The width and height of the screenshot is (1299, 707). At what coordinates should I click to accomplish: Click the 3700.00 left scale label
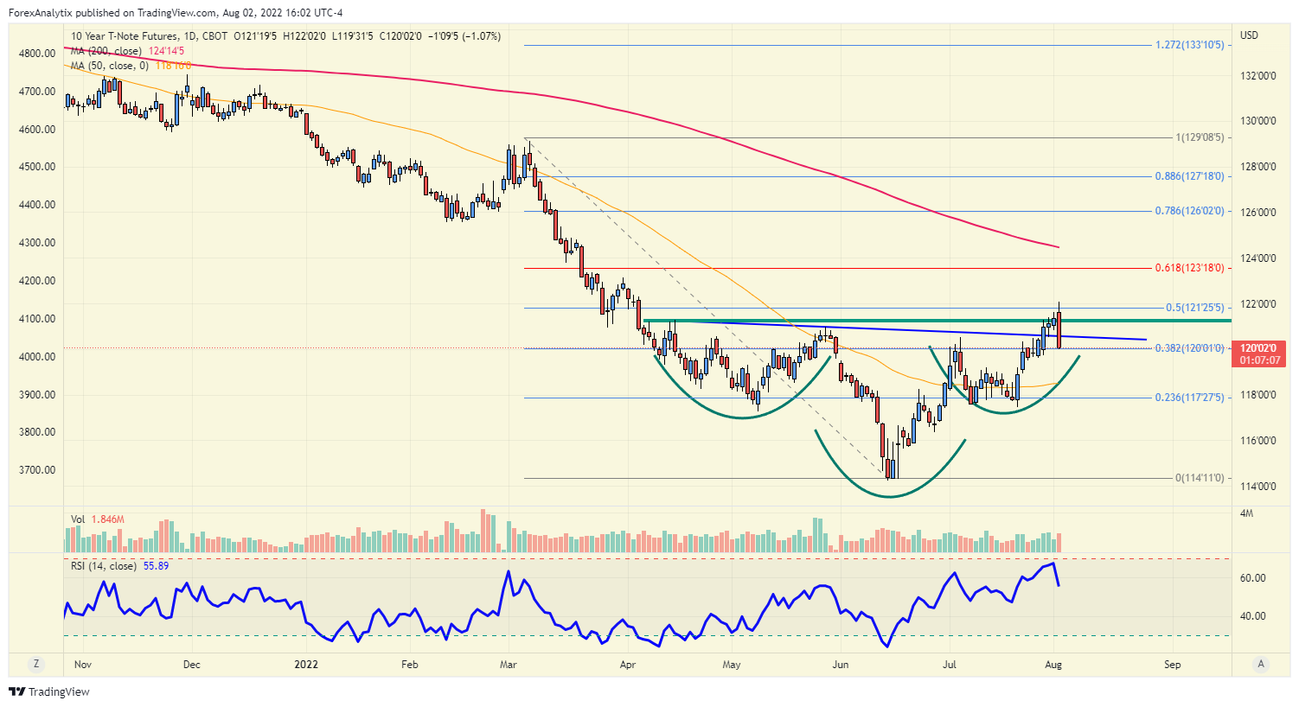pos(37,470)
